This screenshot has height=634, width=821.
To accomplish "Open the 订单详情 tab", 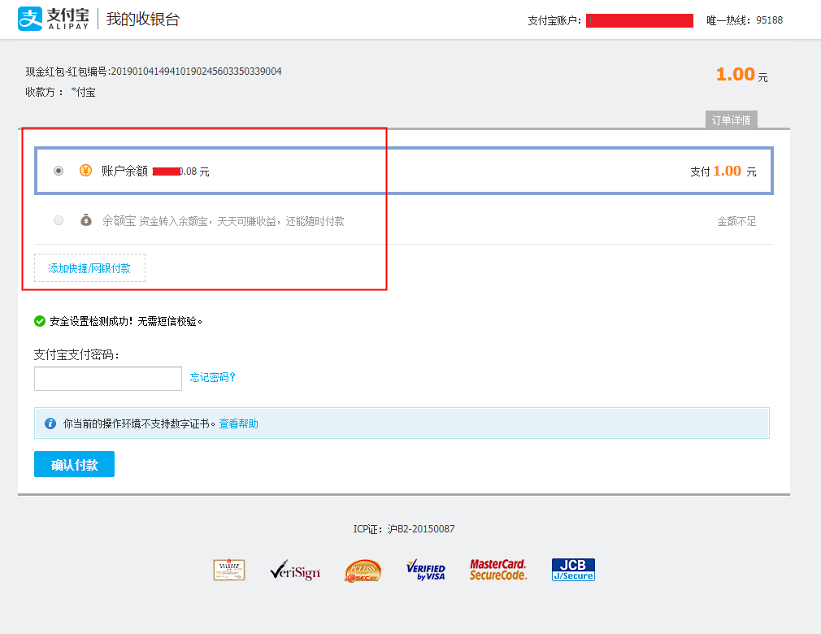I will [731, 119].
